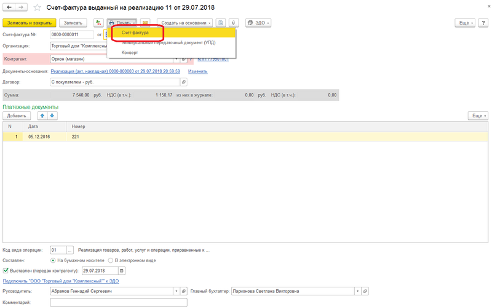Click the Код вида операции field 01
The image size is (492, 307).
[58, 250]
